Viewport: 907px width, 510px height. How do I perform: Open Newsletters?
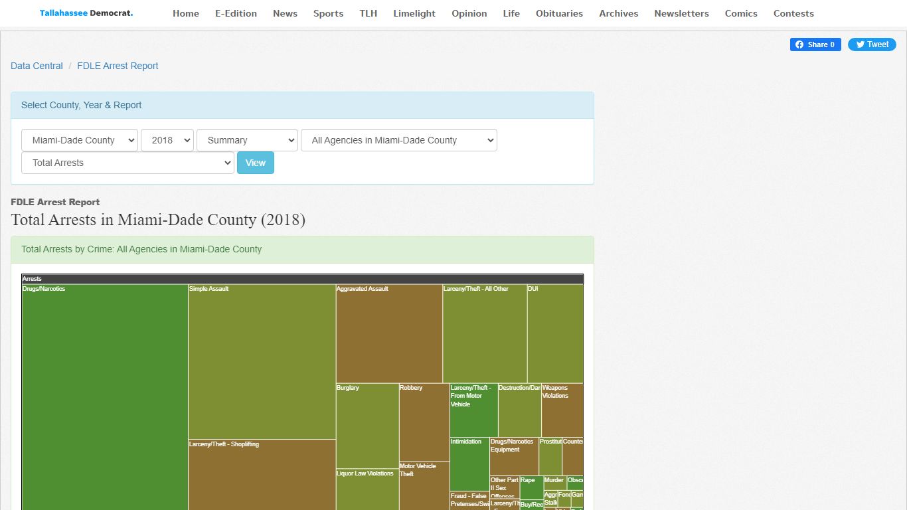(681, 13)
